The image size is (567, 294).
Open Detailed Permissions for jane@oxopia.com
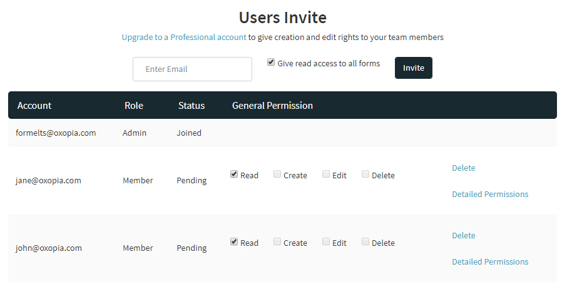490,194
